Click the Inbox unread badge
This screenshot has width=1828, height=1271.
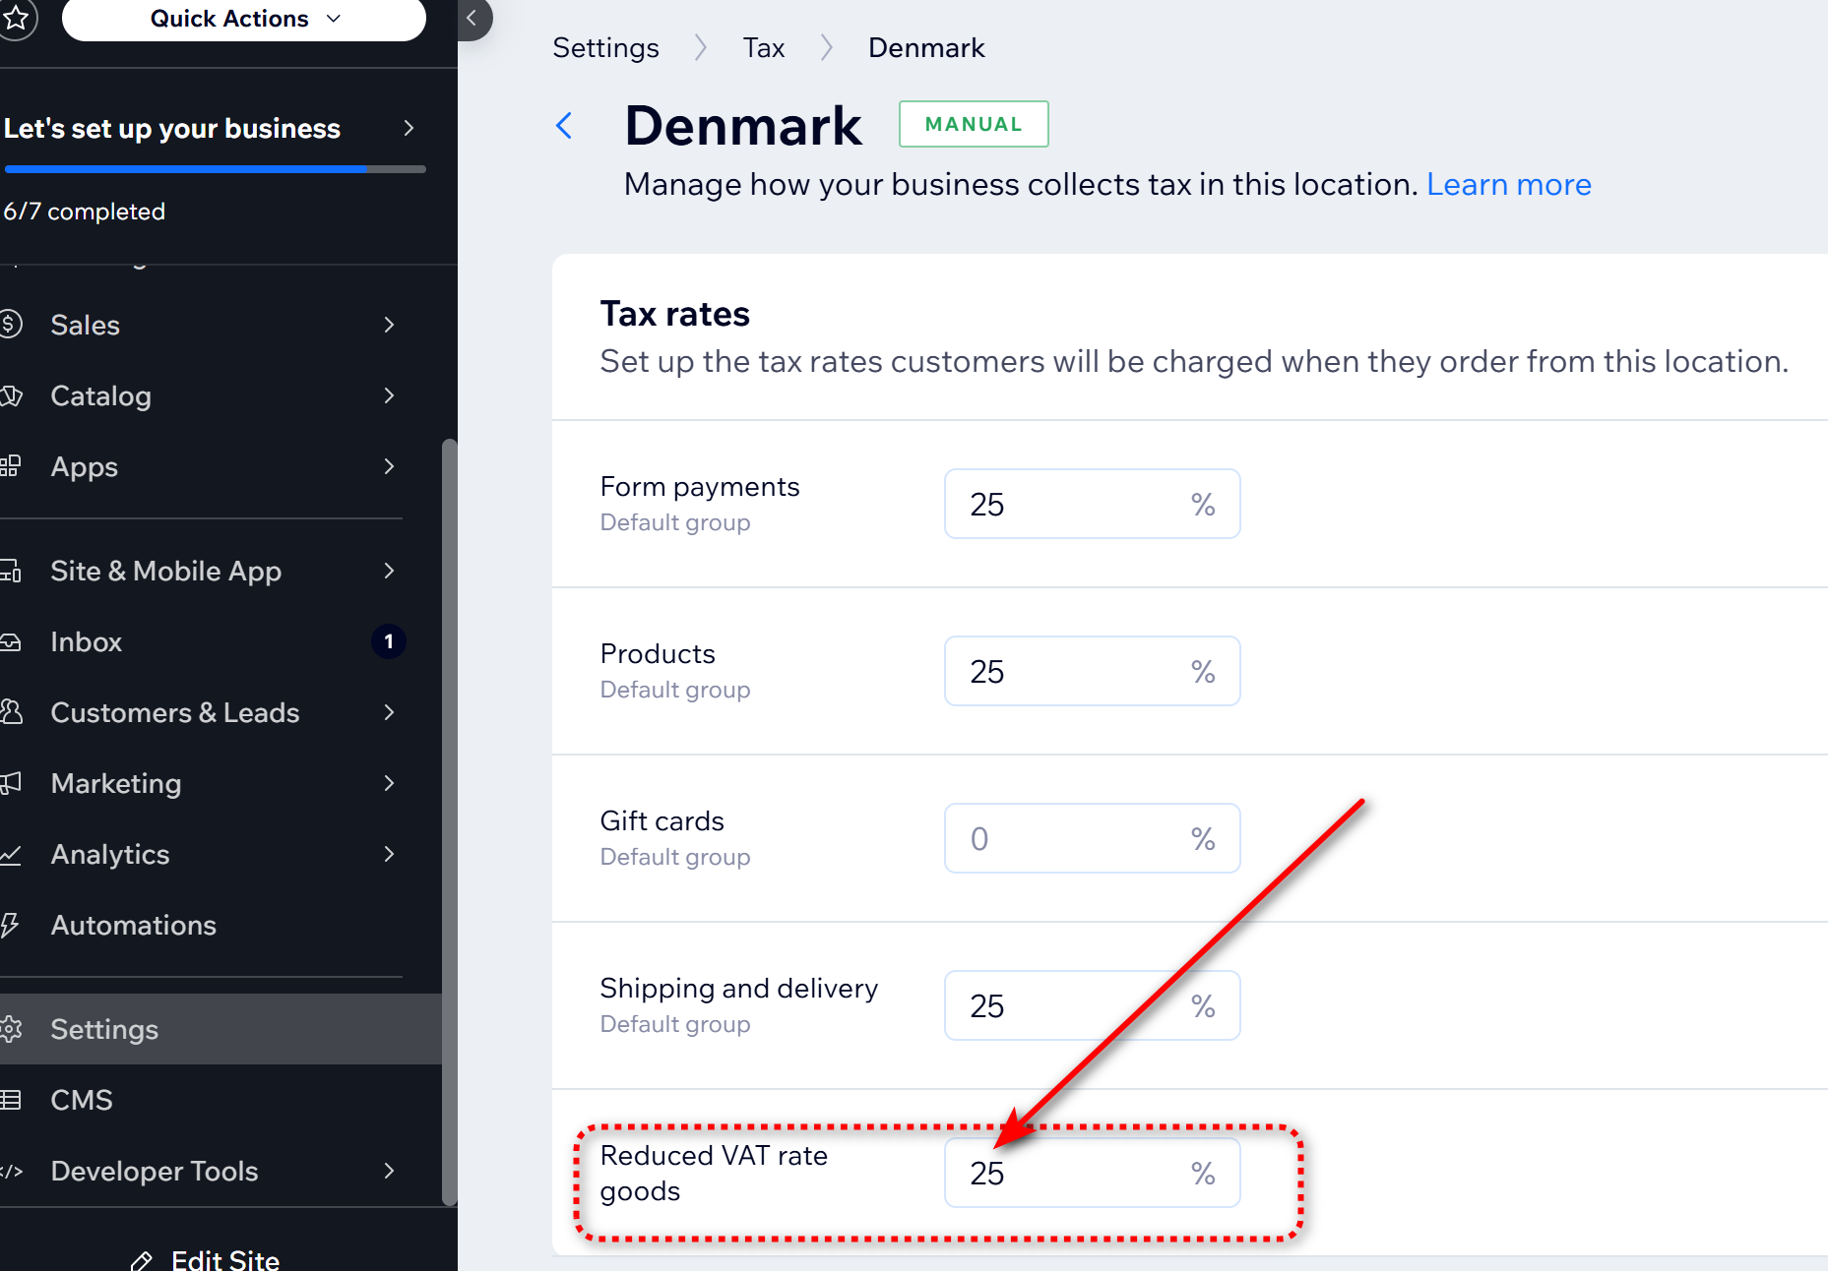tap(389, 641)
